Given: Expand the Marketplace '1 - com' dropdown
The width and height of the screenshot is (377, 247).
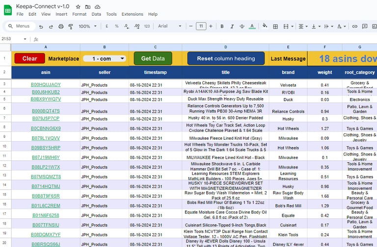Looking at the screenshot, I should click(x=104, y=59).
